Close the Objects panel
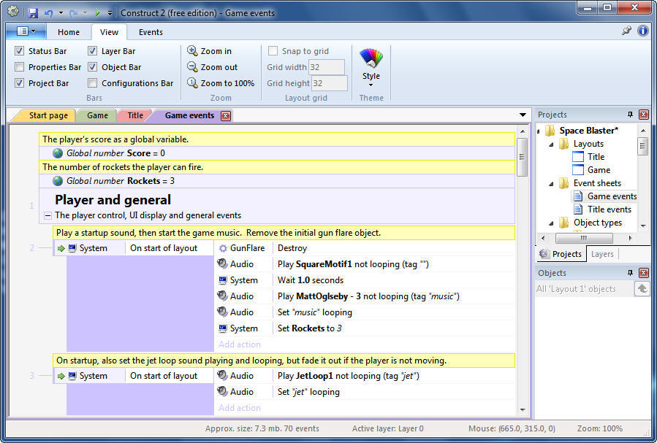 coord(644,273)
